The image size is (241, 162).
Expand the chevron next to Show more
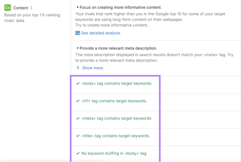(x=78, y=68)
